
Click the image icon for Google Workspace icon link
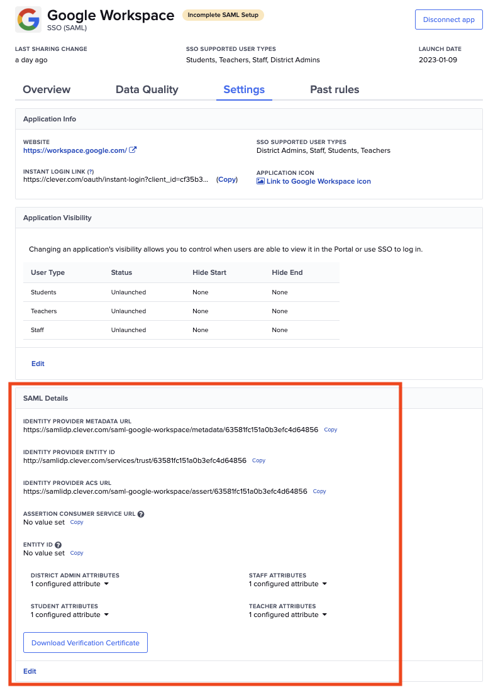[x=260, y=181]
